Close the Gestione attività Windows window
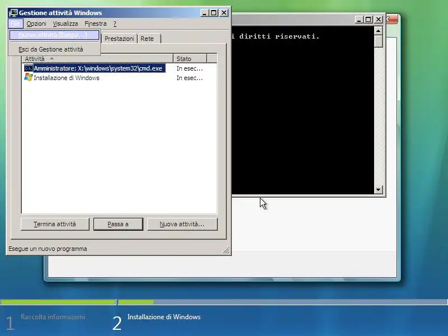448x336 pixels. (x=224, y=13)
